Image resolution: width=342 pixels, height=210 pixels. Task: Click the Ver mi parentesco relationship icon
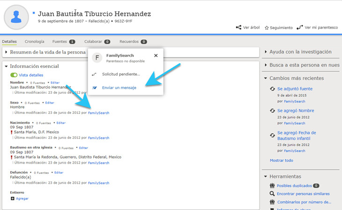[300, 27]
